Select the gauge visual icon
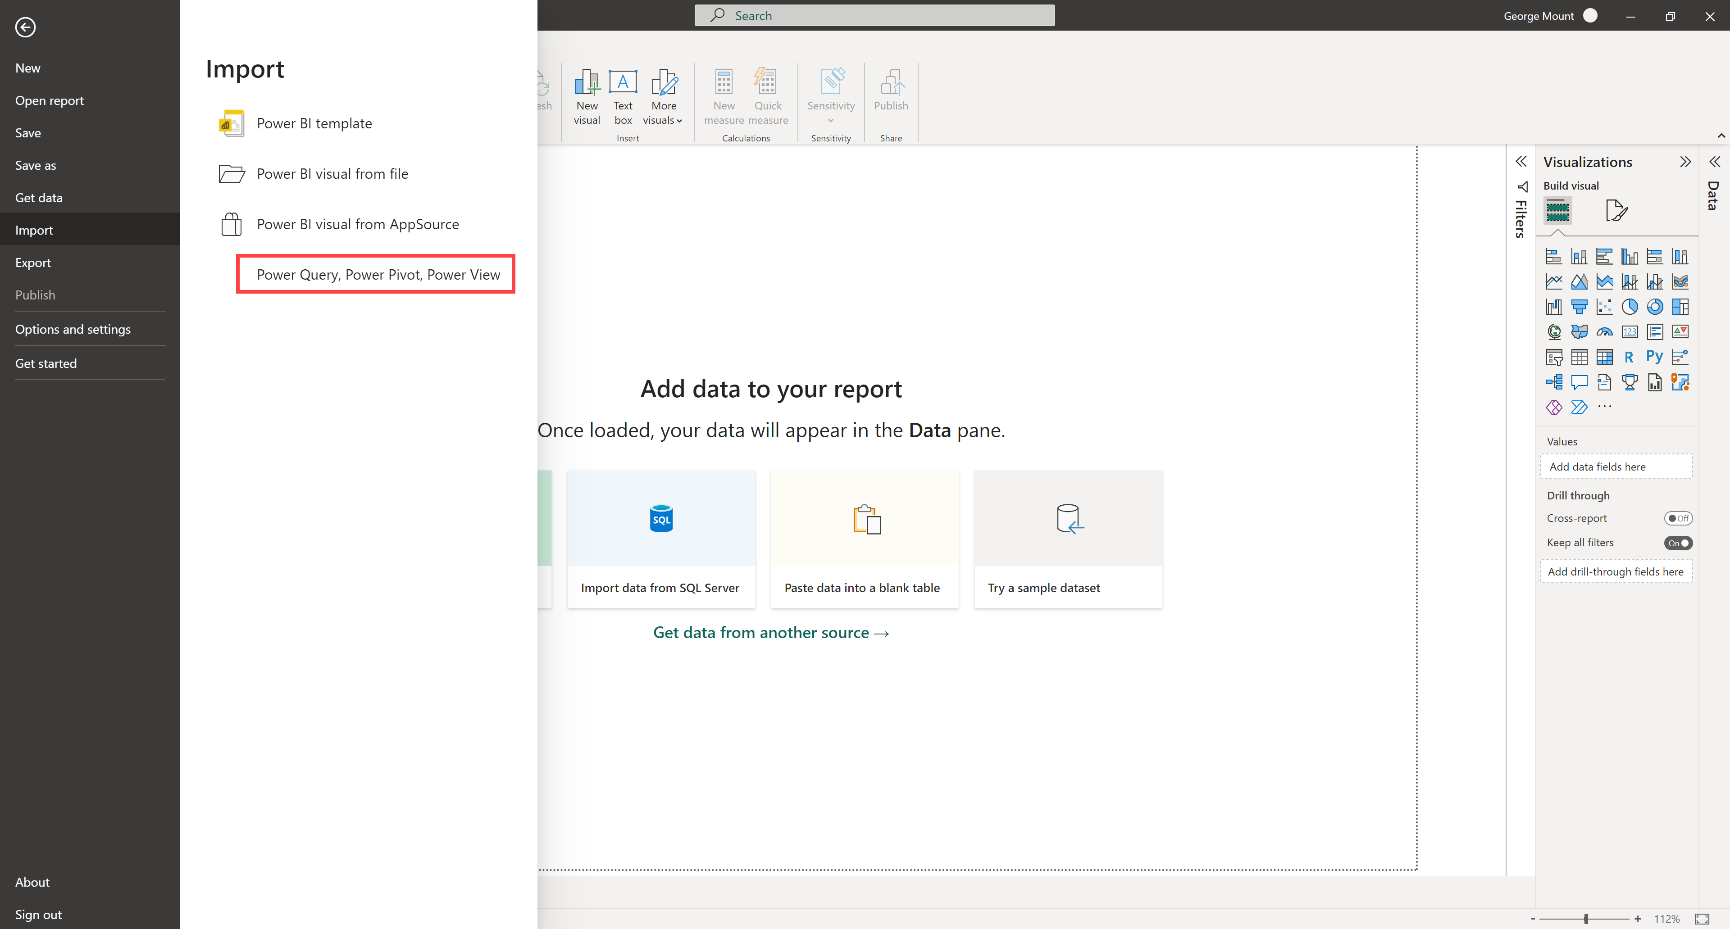Image resolution: width=1730 pixels, height=929 pixels. 1604,331
